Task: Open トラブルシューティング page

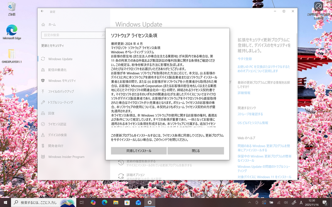Action: coord(60,102)
